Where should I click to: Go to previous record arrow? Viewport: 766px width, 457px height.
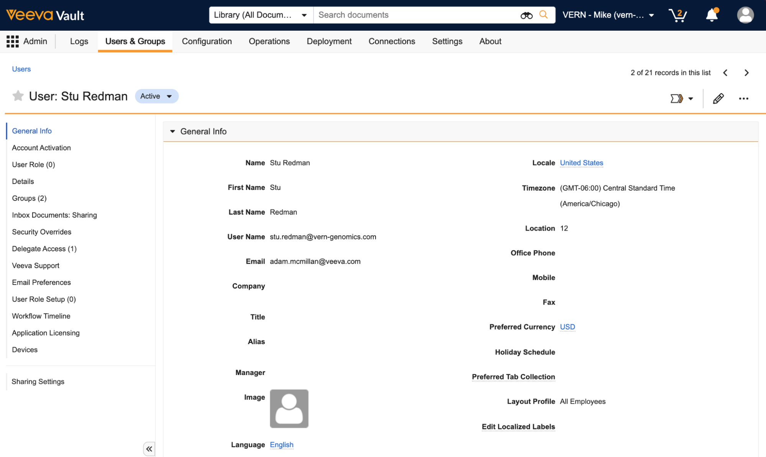725,73
